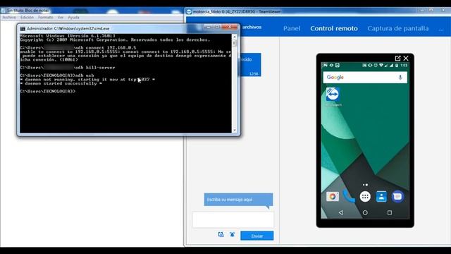The width and height of the screenshot is (451, 254).
Task: Open the TeamViewer QuickSupport app on the phone
Action: coord(333,95)
